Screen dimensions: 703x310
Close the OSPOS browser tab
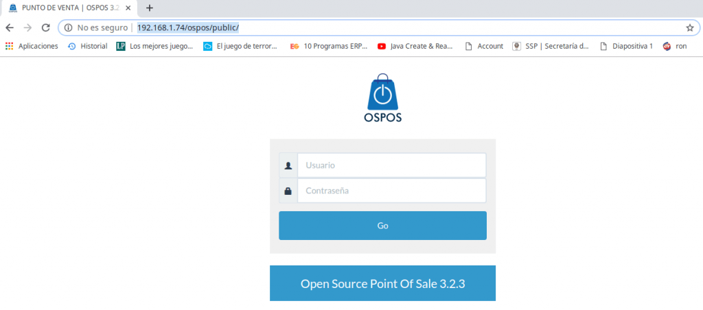pos(128,8)
